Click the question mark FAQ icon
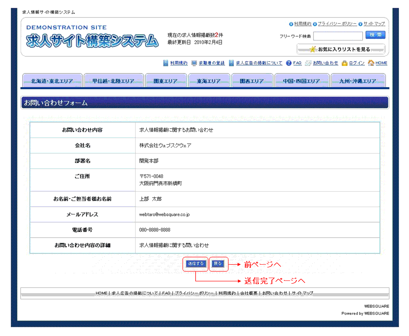Viewport: 409px width, 336px height. 289,63
